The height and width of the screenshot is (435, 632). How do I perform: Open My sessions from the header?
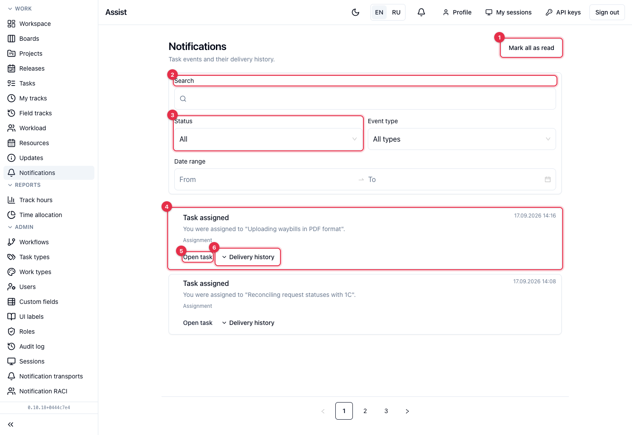coord(508,12)
